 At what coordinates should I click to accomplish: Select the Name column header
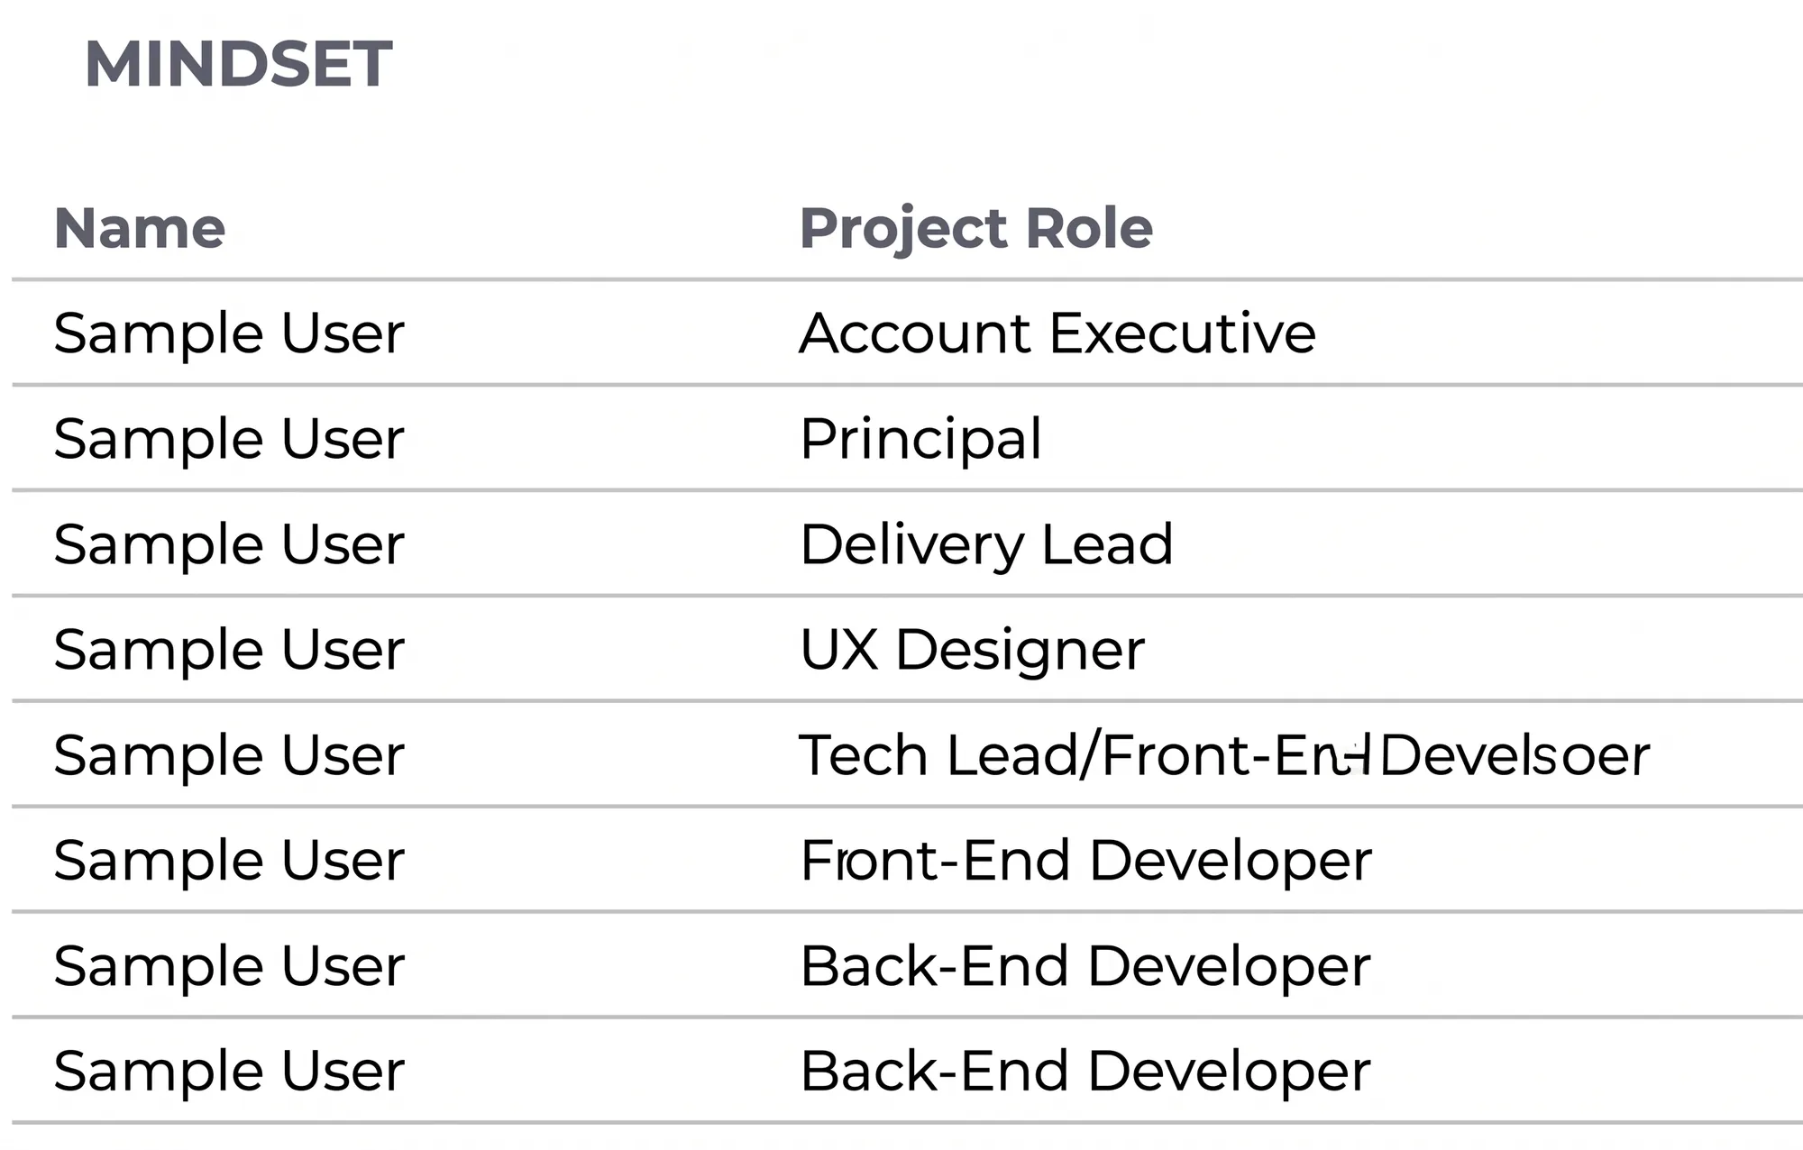[x=140, y=228]
